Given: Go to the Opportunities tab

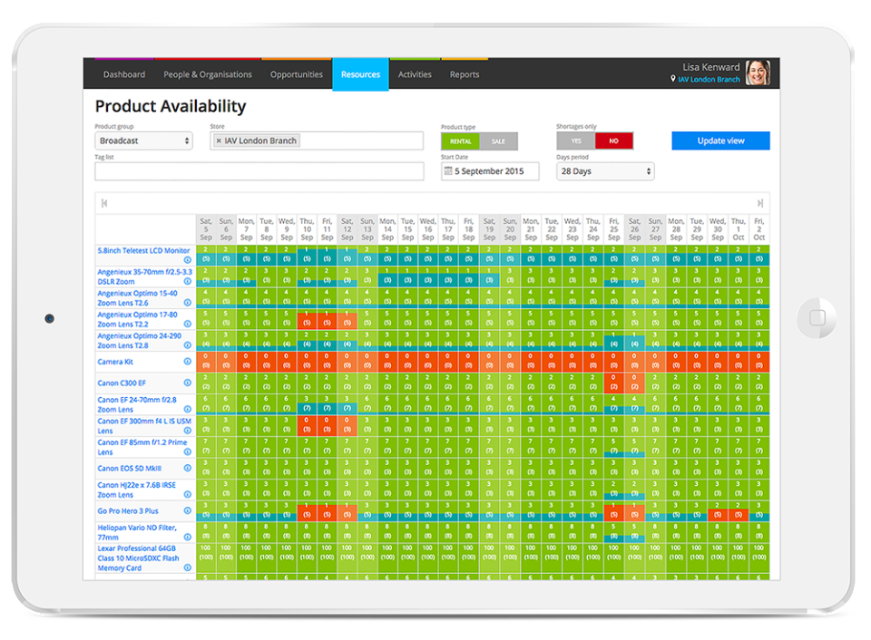Looking at the screenshot, I should [x=296, y=74].
